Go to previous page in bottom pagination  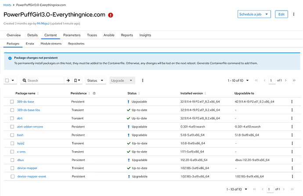[263, 189]
